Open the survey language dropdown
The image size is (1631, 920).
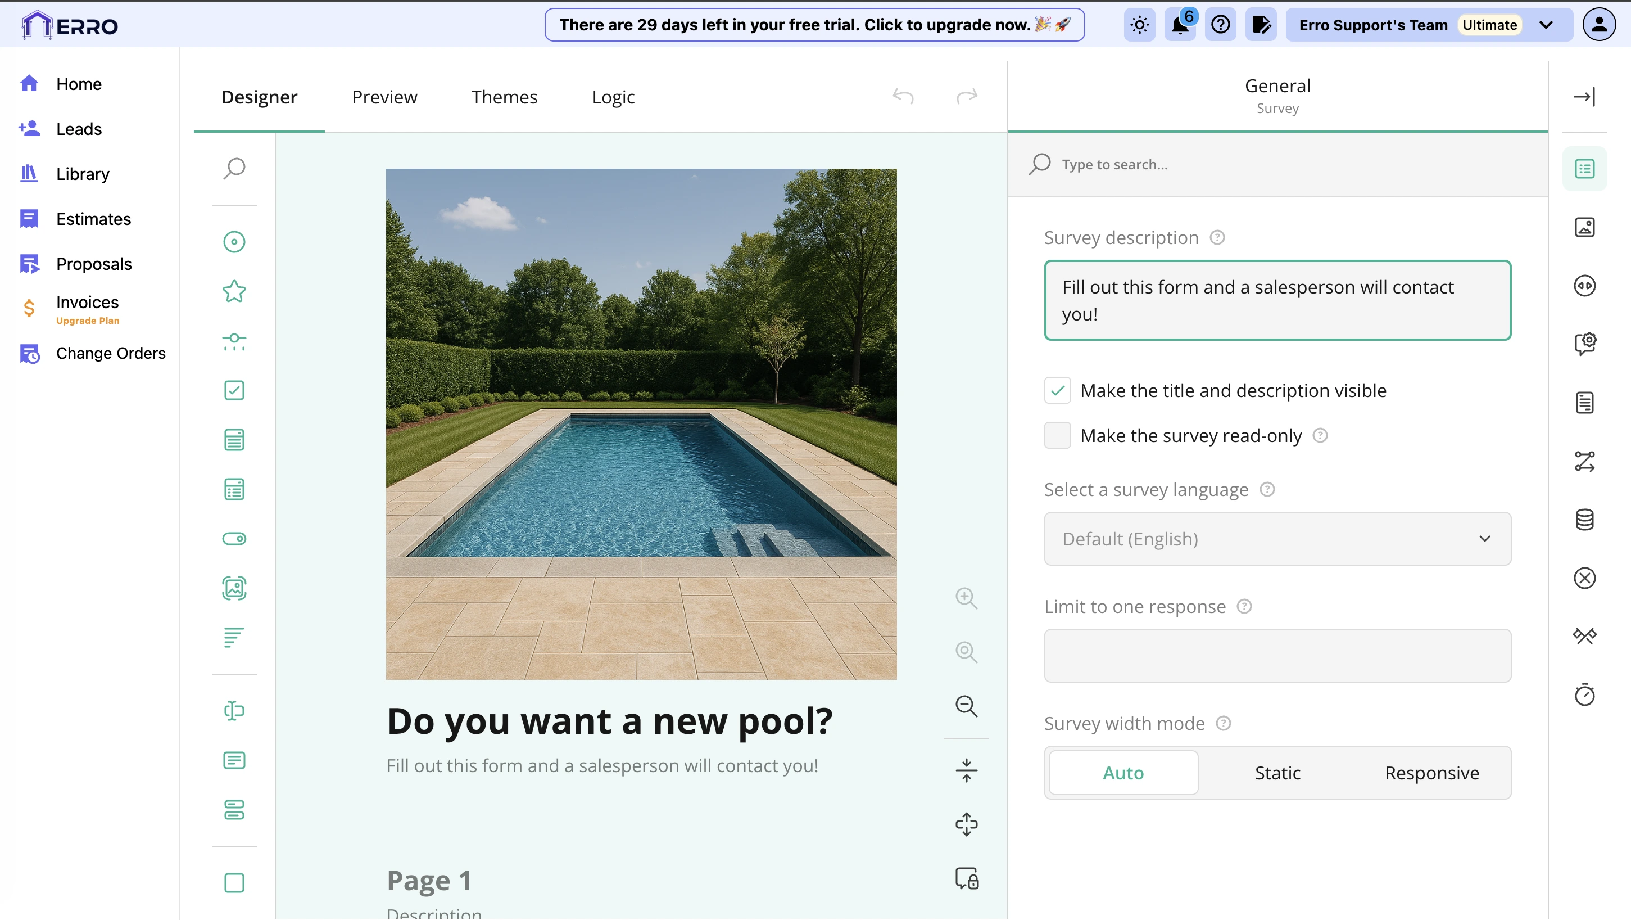tap(1277, 539)
